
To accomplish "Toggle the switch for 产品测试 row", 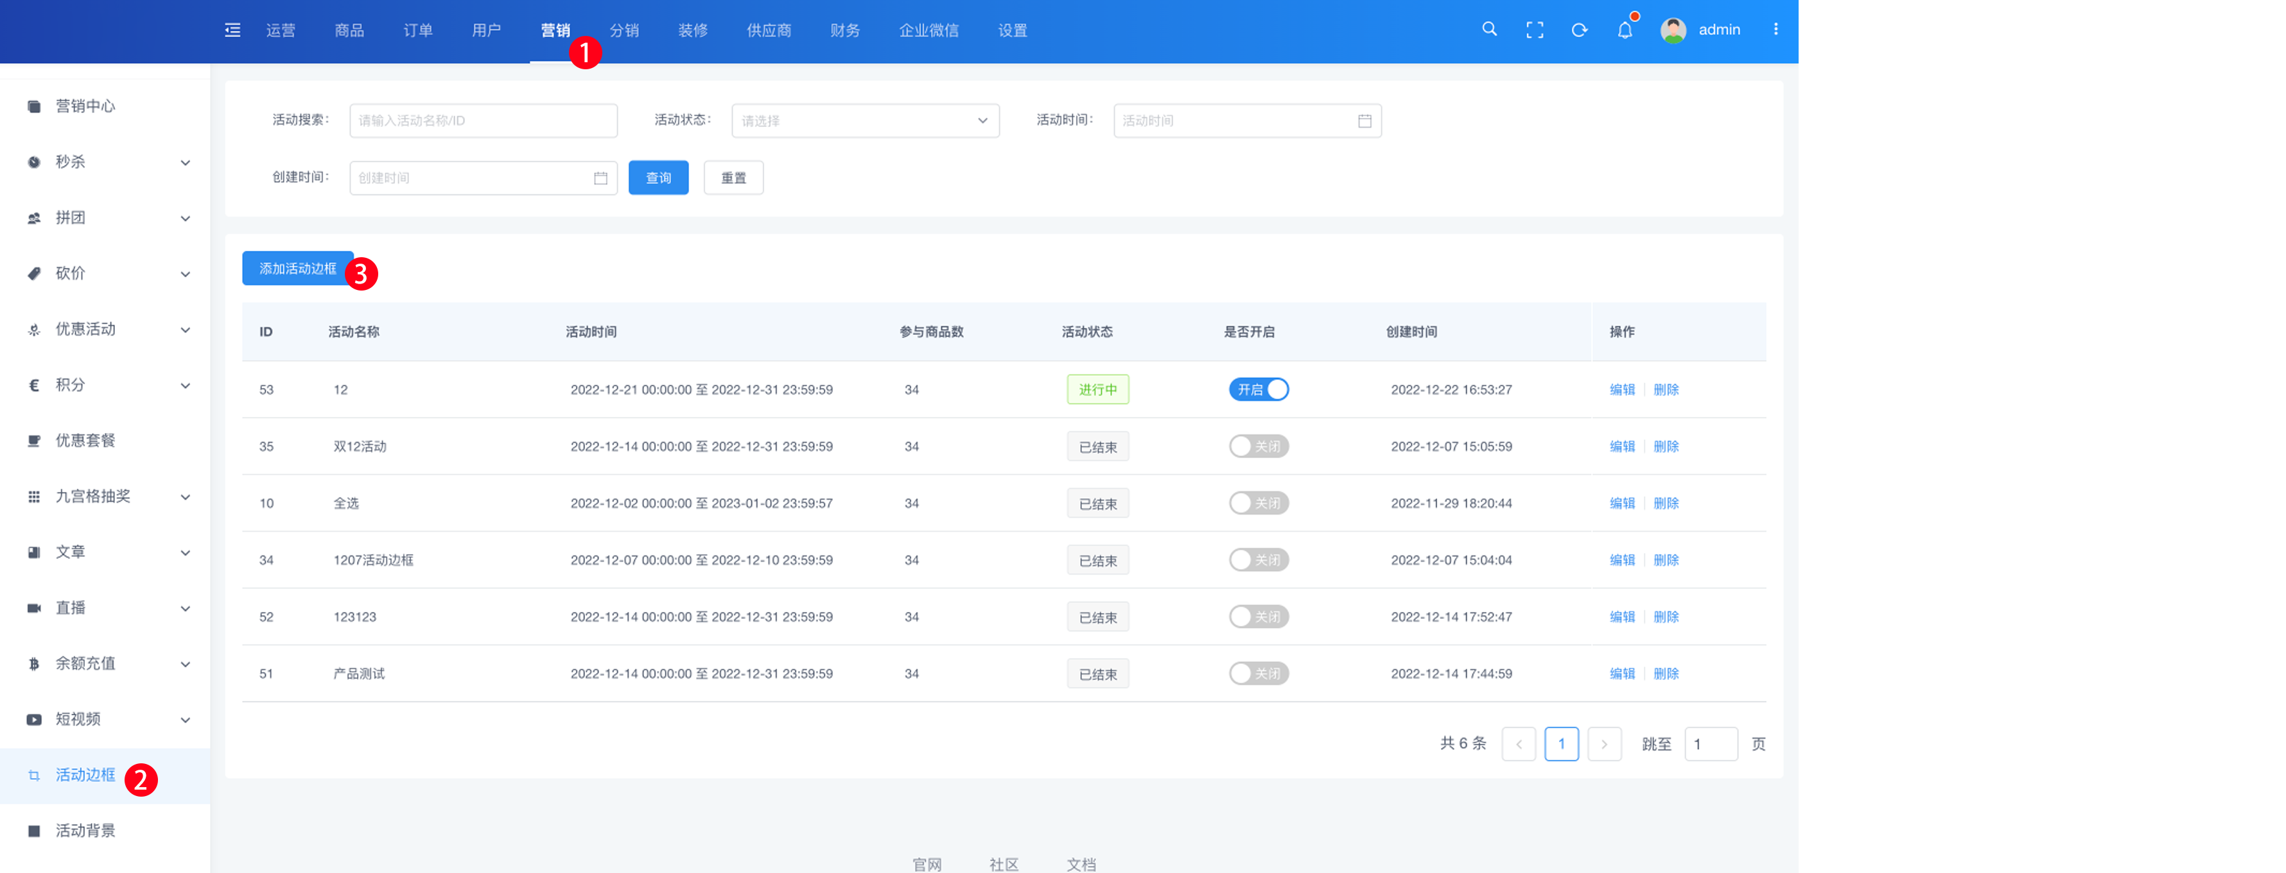I will click(x=1257, y=674).
